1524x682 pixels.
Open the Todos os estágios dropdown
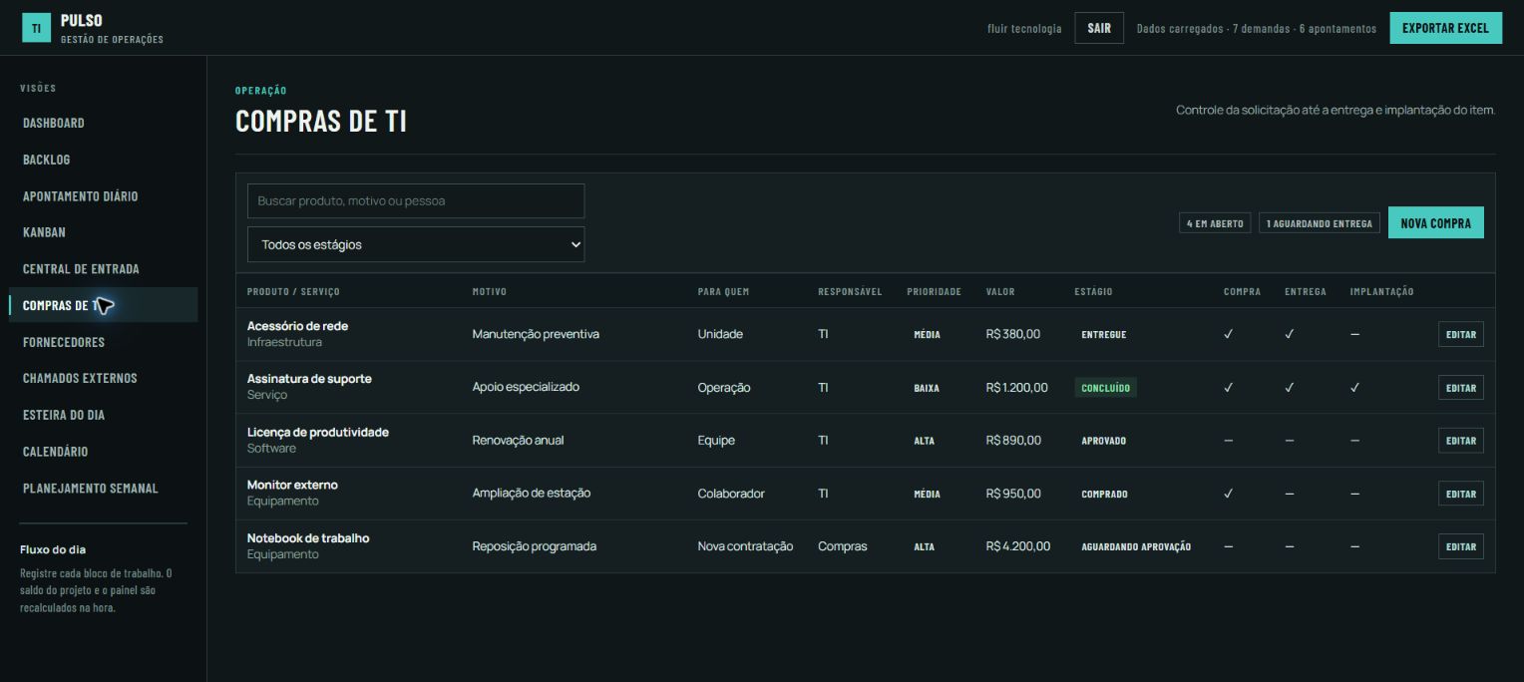[416, 244]
